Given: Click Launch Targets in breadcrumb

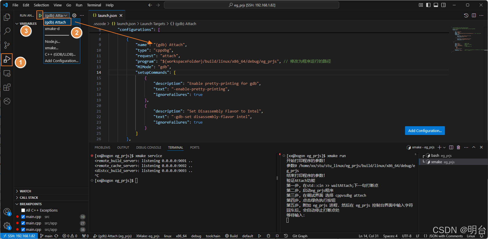Looking at the screenshot, I should pos(153,24).
